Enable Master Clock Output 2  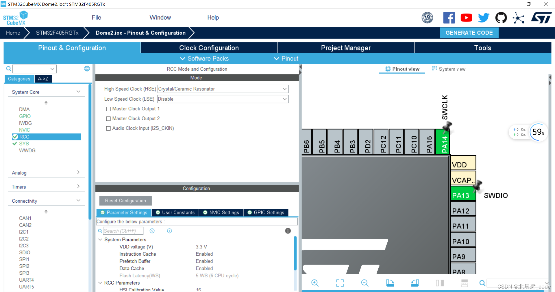[108, 119]
